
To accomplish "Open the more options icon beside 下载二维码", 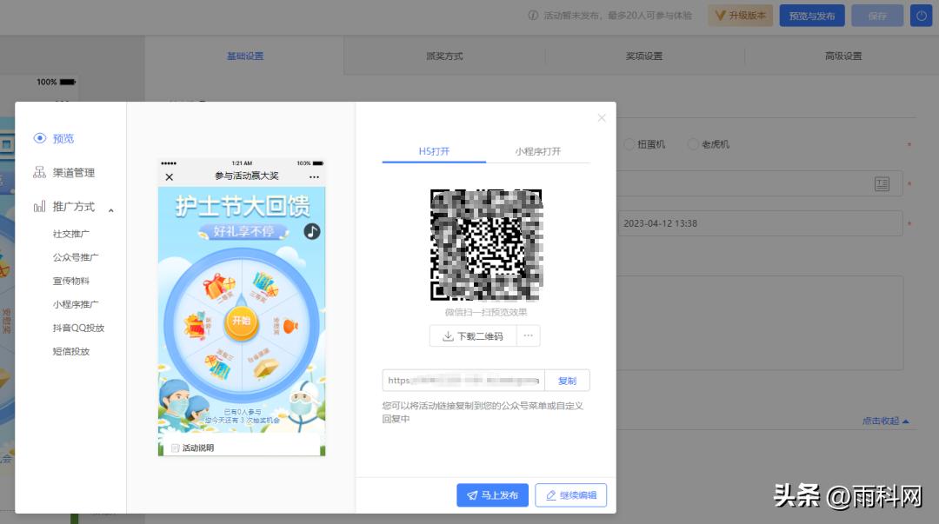I will coord(528,335).
